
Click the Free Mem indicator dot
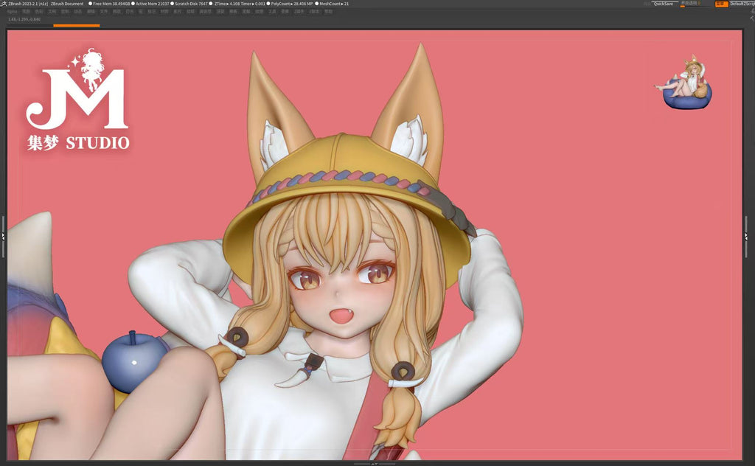pyautogui.click(x=90, y=4)
